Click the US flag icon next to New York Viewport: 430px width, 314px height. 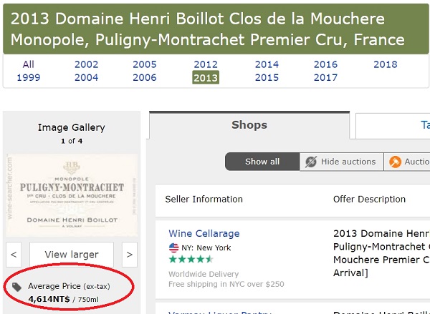[x=173, y=247]
